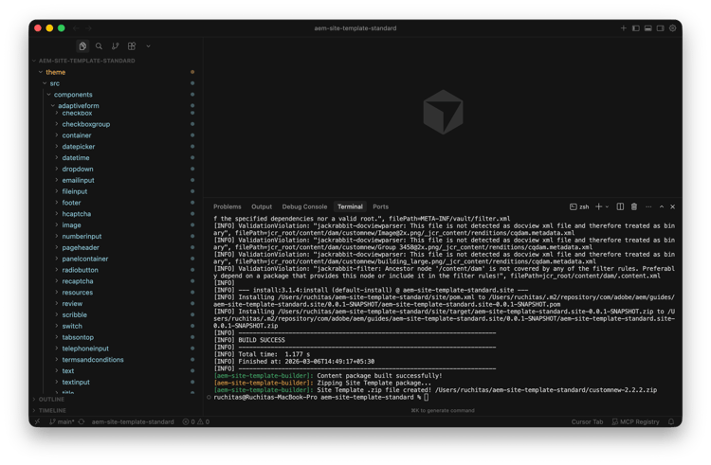The height and width of the screenshot is (465, 711).
Task: Select the footer folder
Action: point(116,203)
